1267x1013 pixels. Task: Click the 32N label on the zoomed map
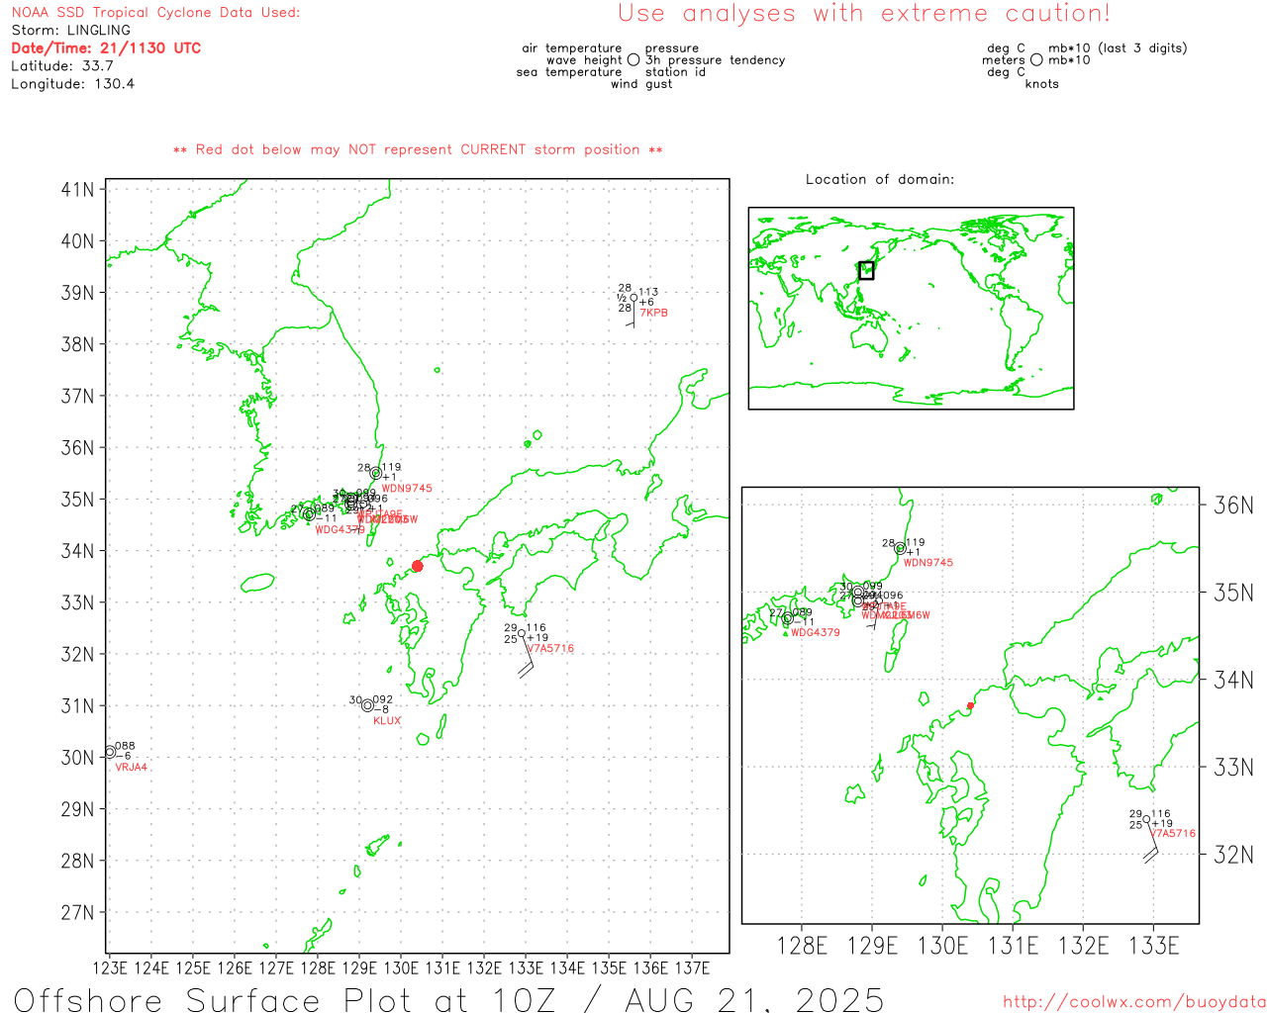point(1233,855)
